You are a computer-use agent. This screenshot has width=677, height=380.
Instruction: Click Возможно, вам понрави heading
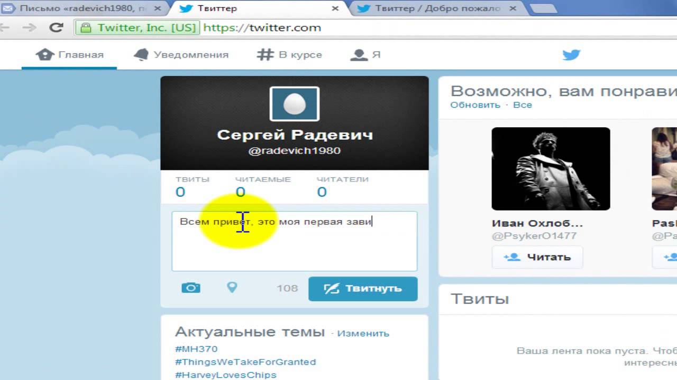pyautogui.click(x=564, y=91)
